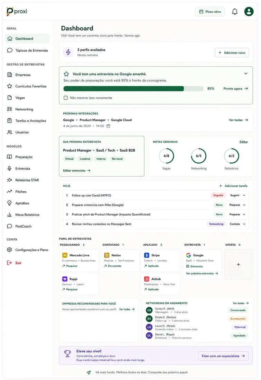Click Sugerir on the Follow up row

coord(235,195)
